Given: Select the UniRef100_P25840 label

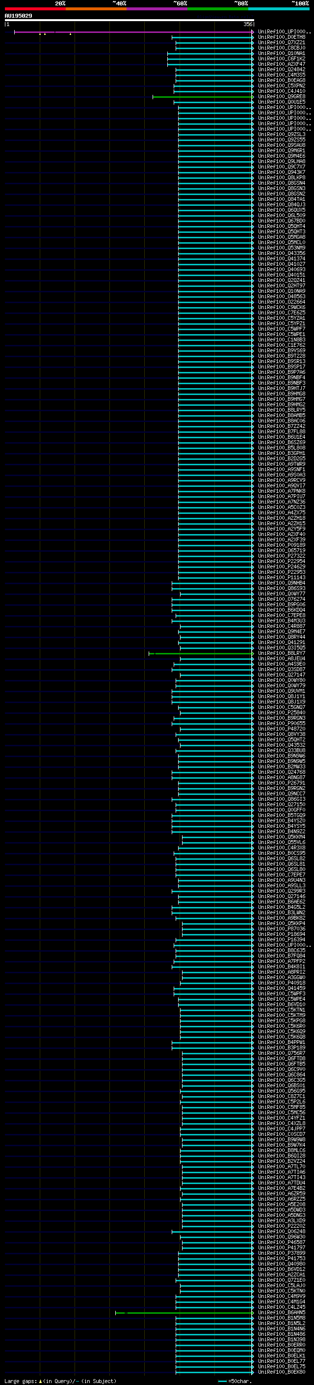Looking at the screenshot, I should [281, 713].
